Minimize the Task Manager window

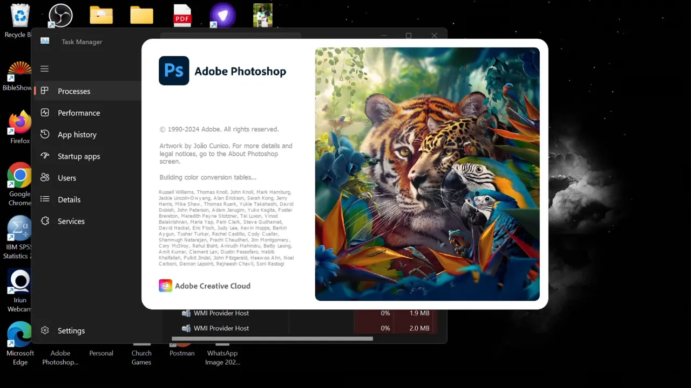pyautogui.click(x=384, y=36)
